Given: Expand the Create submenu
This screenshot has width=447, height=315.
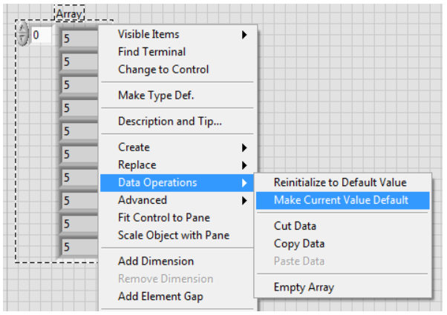Looking at the screenshot, I should point(177,147).
